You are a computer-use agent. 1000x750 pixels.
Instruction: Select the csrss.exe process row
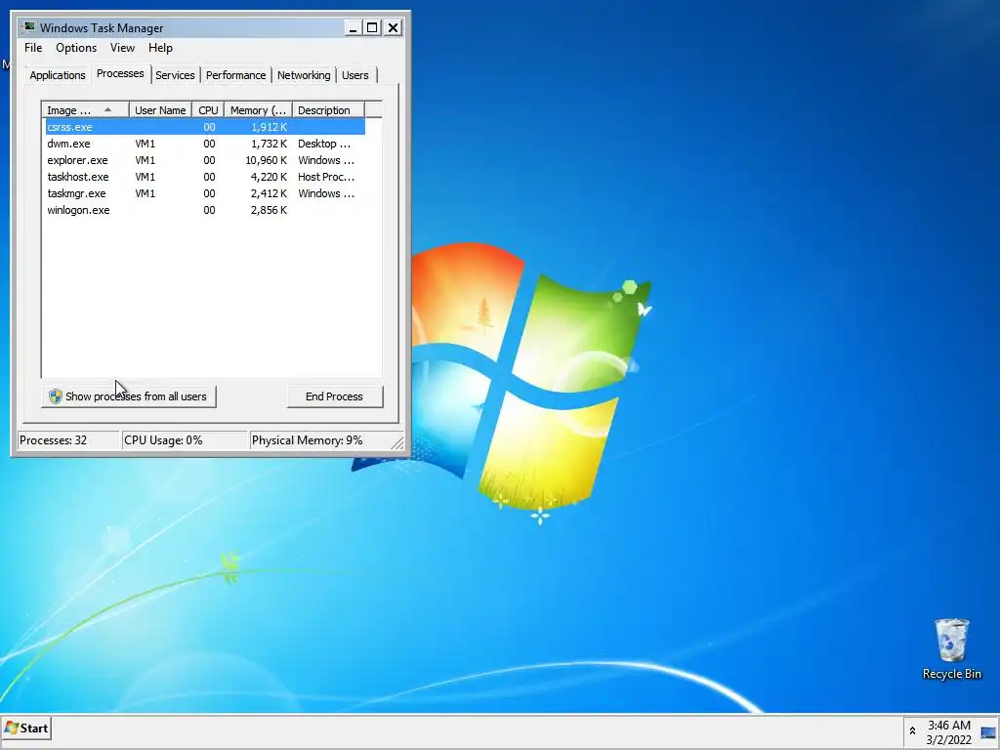pos(205,127)
